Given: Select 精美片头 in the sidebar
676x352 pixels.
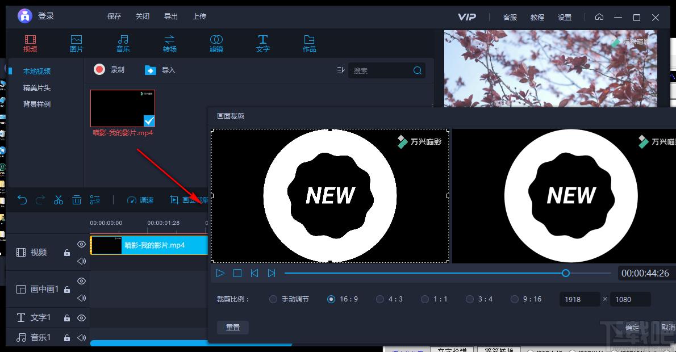Looking at the screenshot, I should [x=37, y=88].
